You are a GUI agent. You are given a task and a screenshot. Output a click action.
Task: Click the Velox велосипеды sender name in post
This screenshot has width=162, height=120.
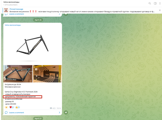13,25
